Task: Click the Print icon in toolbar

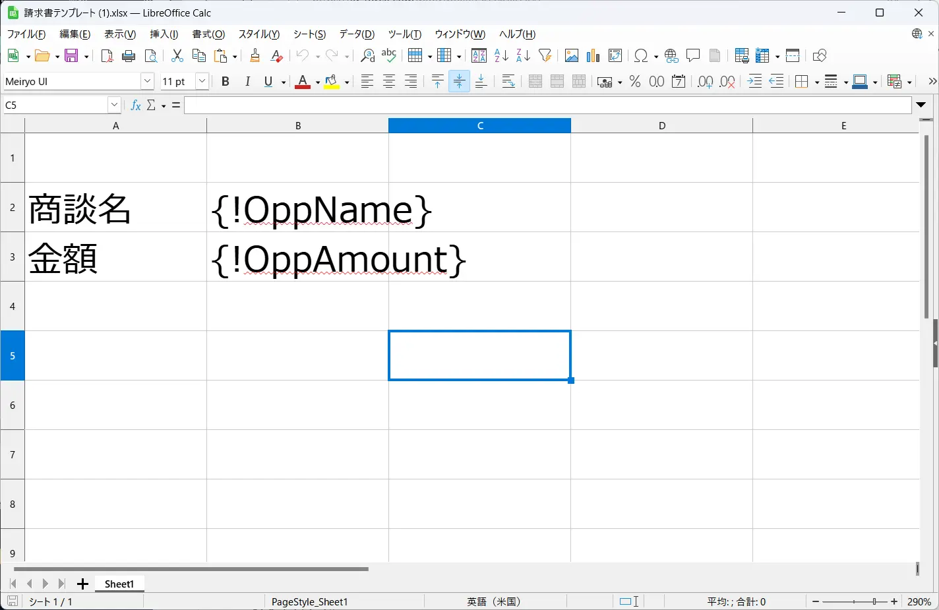Action: (129, 56)
